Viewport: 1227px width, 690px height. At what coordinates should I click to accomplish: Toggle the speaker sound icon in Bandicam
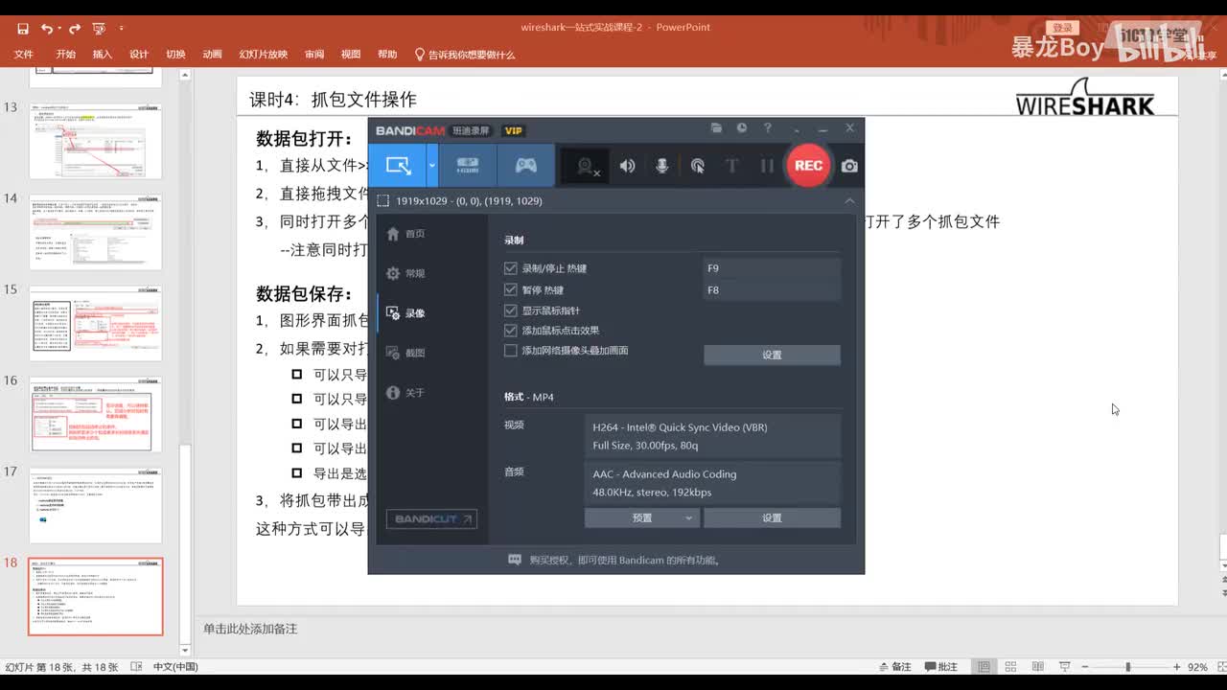tap(627, 166)
